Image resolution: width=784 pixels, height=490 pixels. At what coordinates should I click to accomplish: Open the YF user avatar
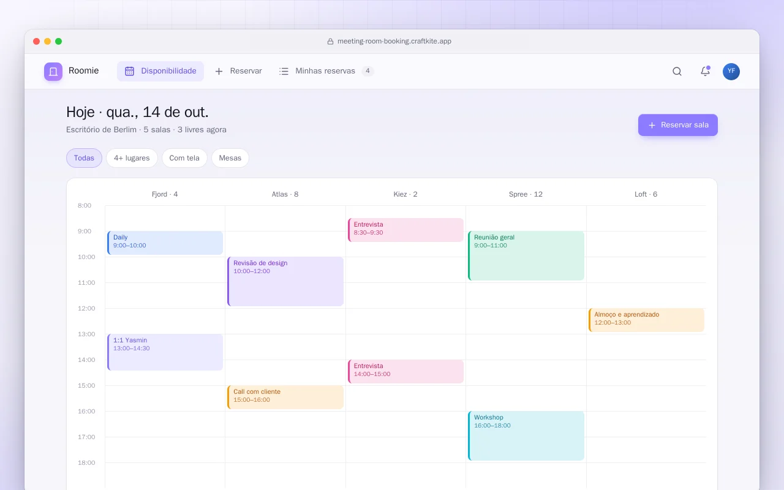731,72
